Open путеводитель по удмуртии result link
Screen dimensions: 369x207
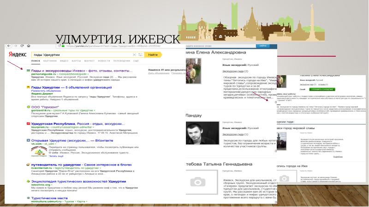pos(82,165)
